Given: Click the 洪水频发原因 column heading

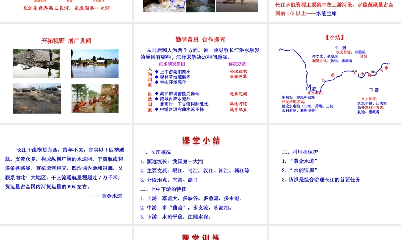Looking at the screenshot, I should click(172, 64).
